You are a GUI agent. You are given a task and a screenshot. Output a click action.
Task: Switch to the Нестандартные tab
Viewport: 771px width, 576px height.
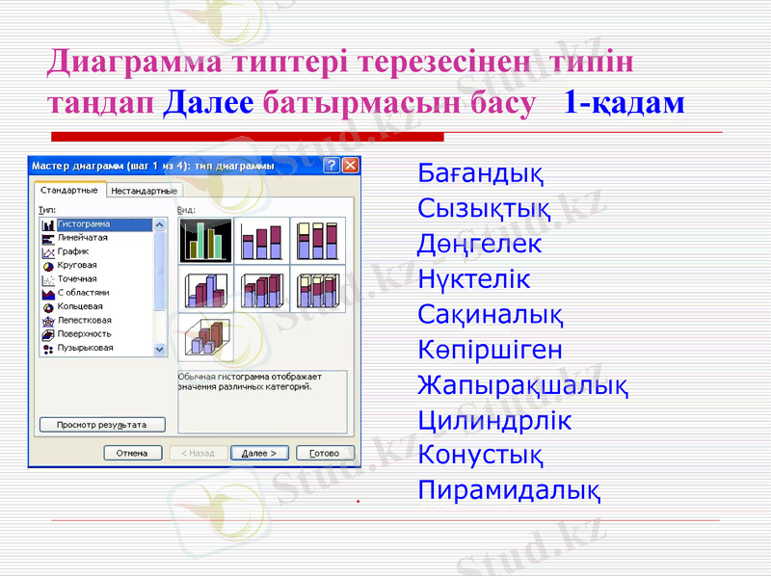[146, 191]
